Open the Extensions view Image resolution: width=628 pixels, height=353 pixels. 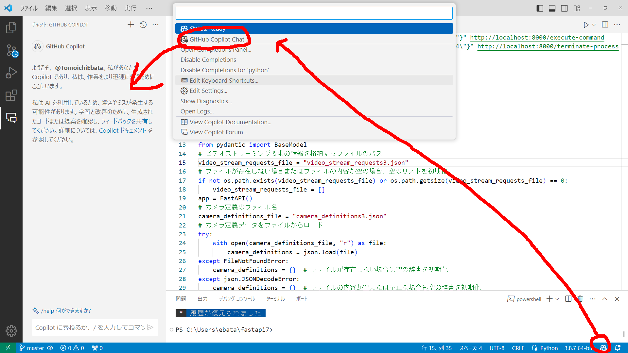click(11, 95)
